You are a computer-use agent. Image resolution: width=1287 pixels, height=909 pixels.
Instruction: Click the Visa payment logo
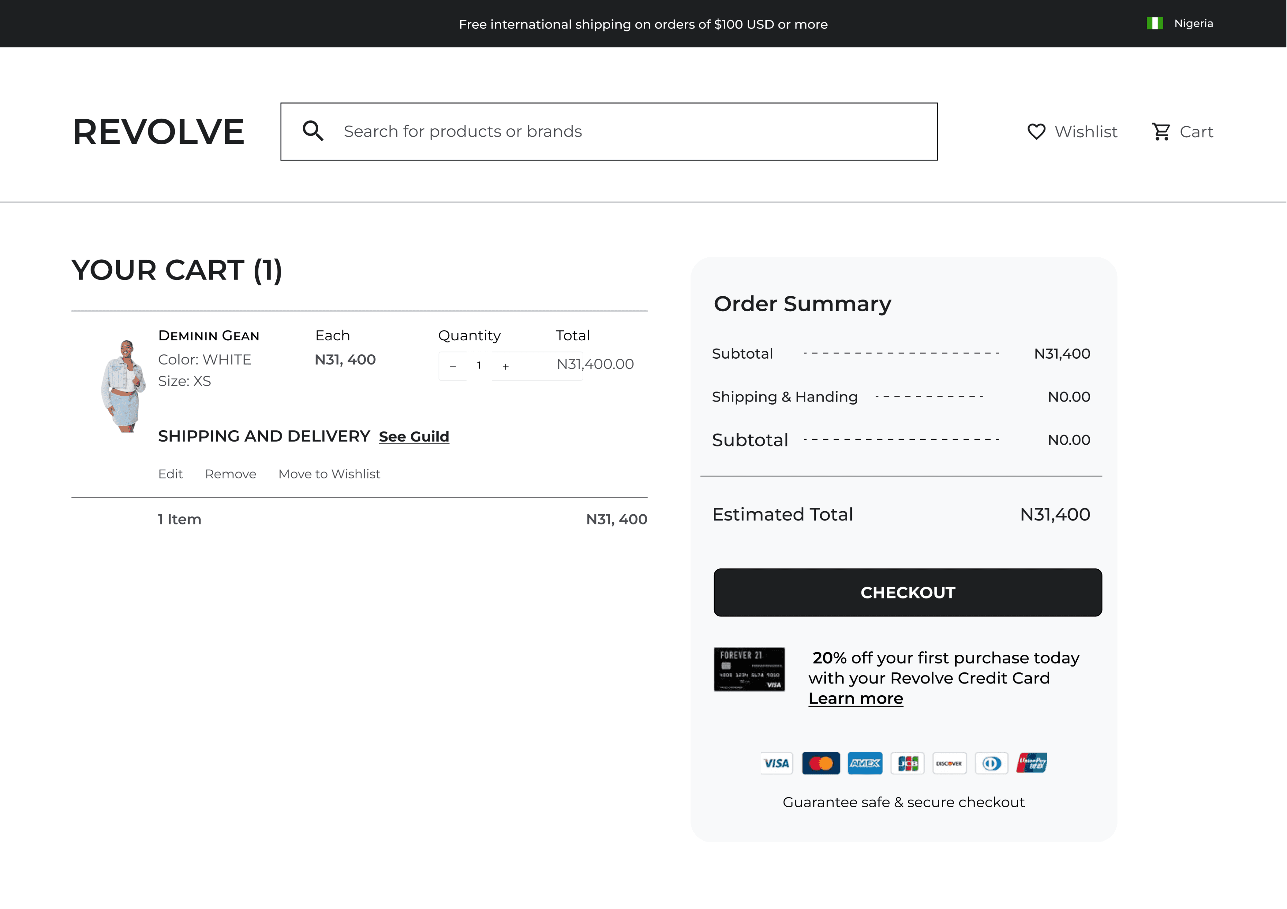pos(776,763)
